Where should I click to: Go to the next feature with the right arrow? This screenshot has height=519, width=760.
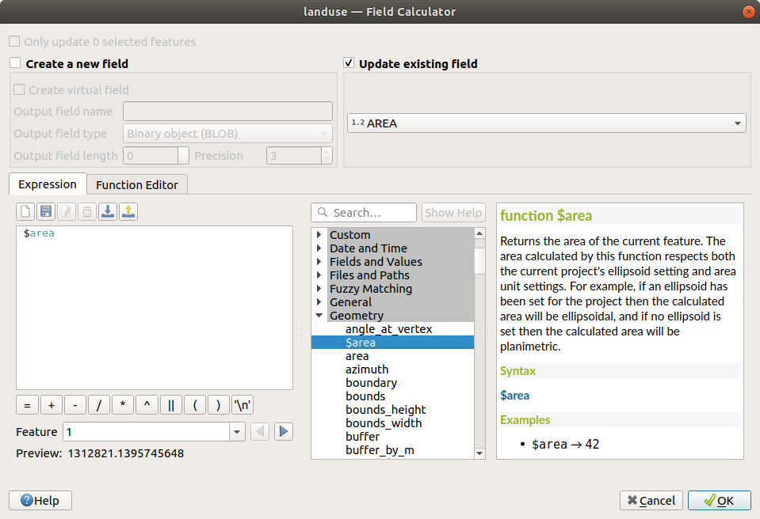(x=284, y=432)
